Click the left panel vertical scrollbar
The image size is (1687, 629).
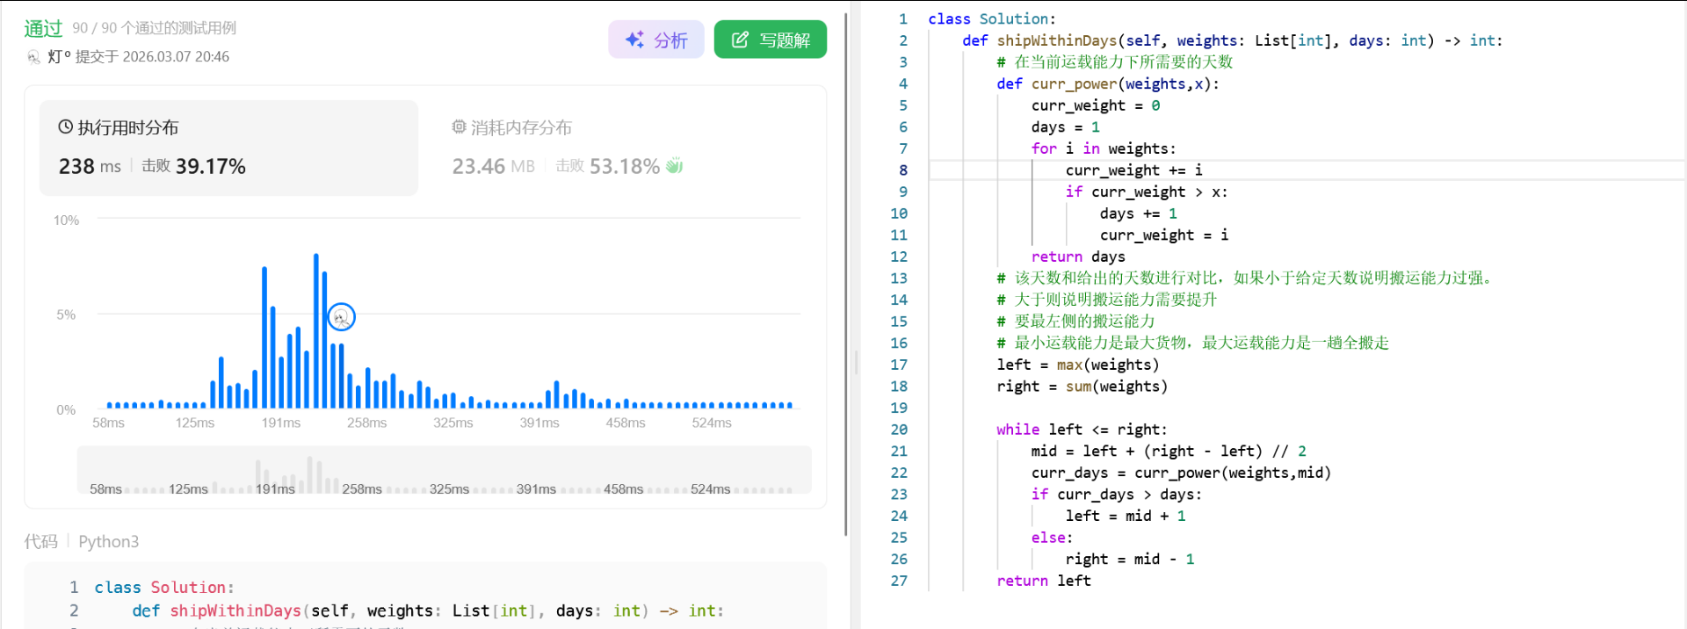[845, 264]
